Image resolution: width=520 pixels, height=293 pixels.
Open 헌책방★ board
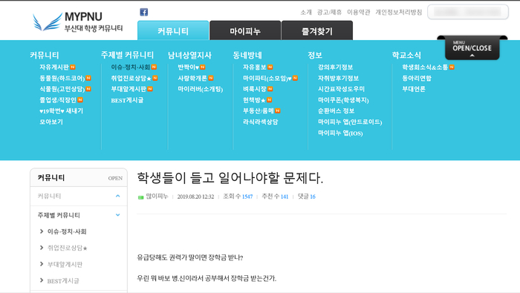pyautogui.click(x=254, y=100)
